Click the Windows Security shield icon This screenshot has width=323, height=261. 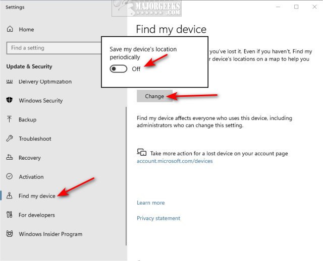coord(10,100)
